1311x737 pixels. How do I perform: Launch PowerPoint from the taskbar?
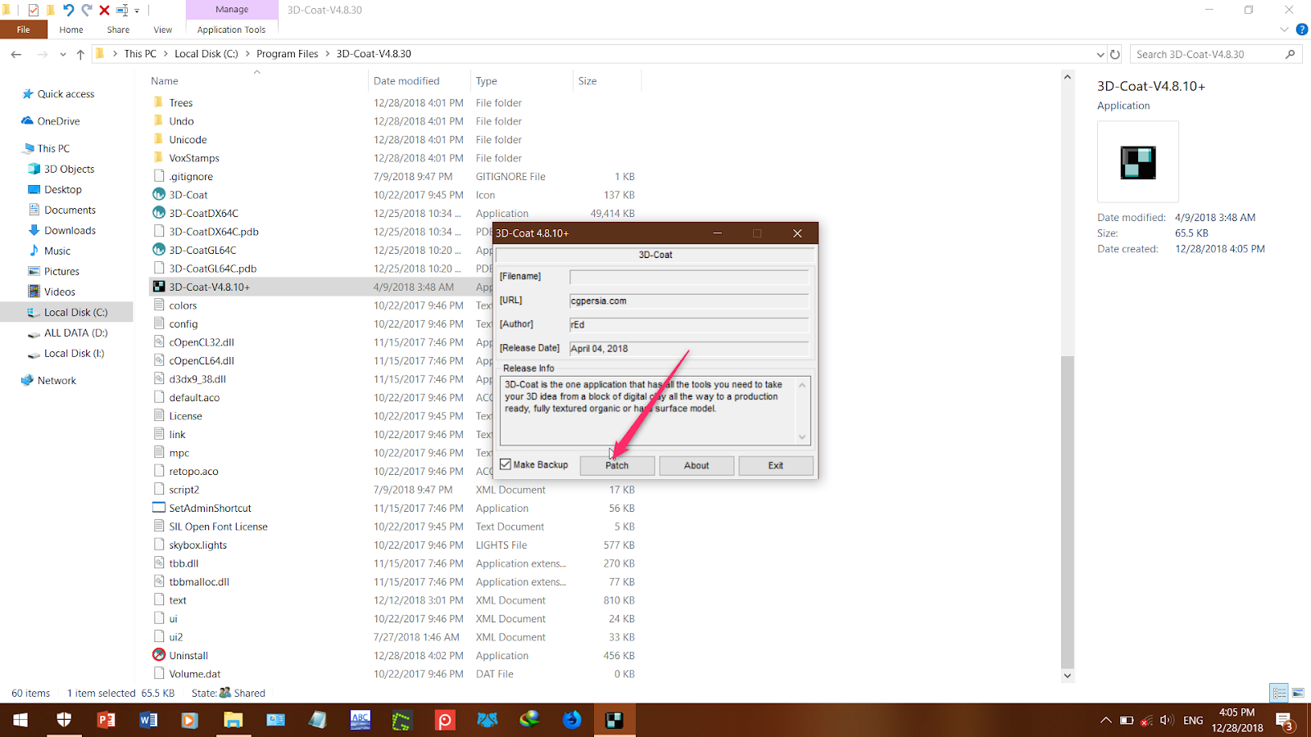[x=107, y=720]
